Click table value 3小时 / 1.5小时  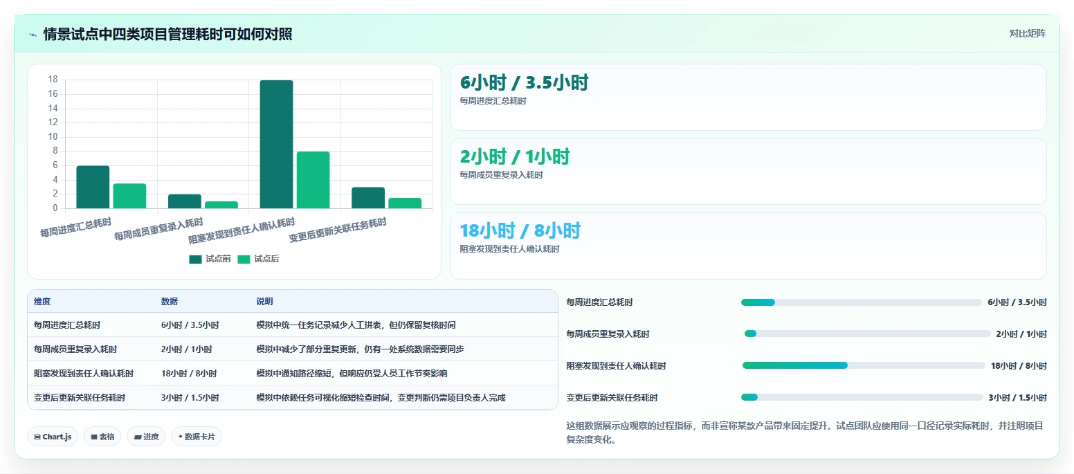click(190, 398)
